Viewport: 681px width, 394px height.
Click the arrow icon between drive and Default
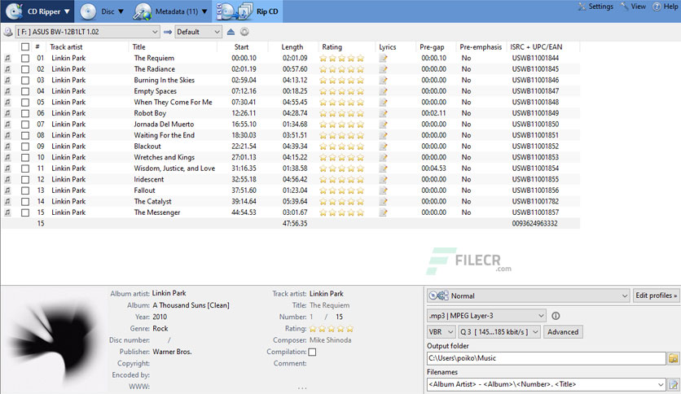coord(168,32)
